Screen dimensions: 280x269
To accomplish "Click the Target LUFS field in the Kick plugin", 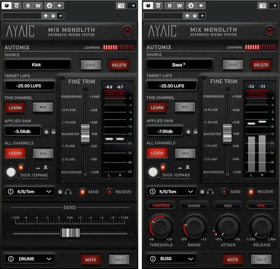I will (29, 86).
